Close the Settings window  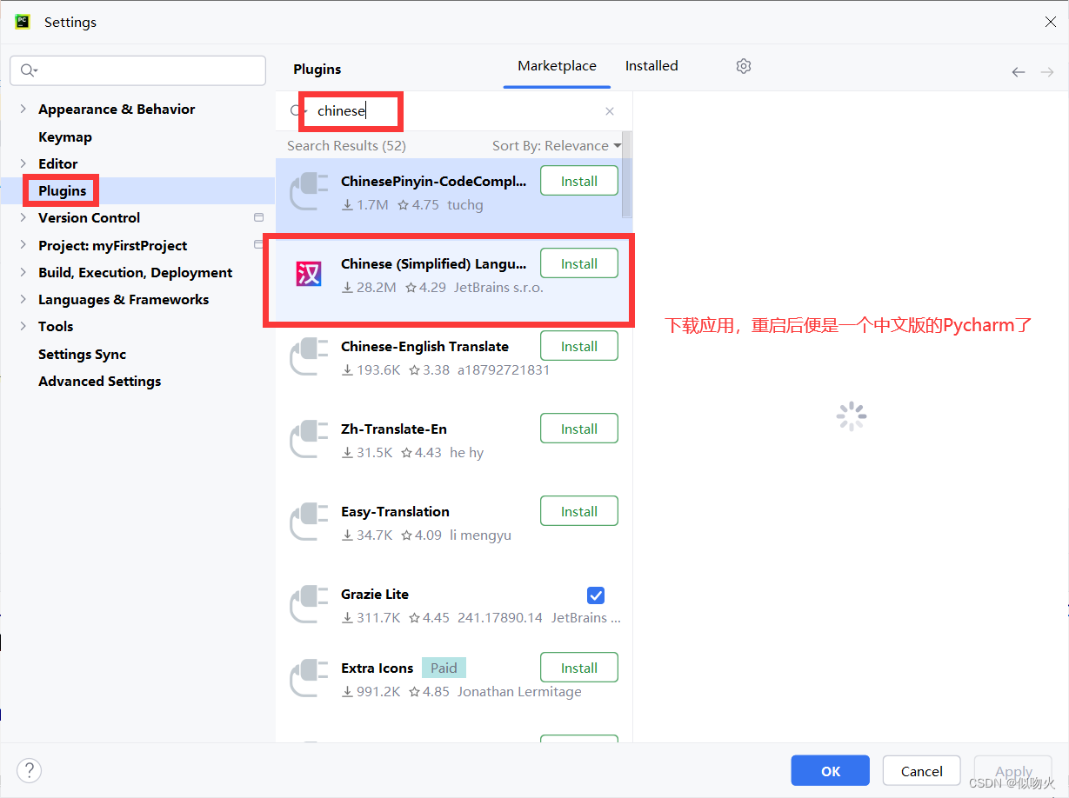click(x=1050, y=23)
